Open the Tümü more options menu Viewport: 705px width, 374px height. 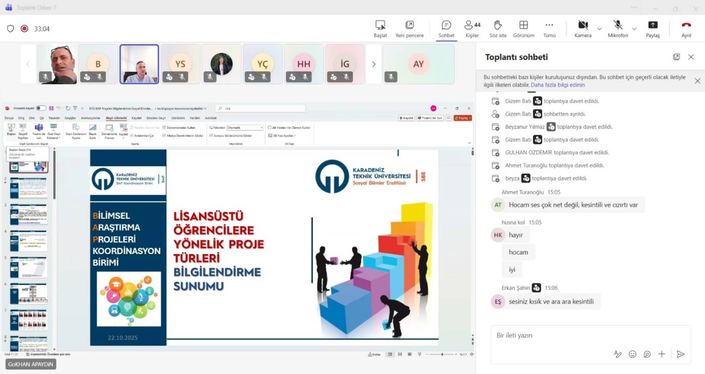coord(549,28)
